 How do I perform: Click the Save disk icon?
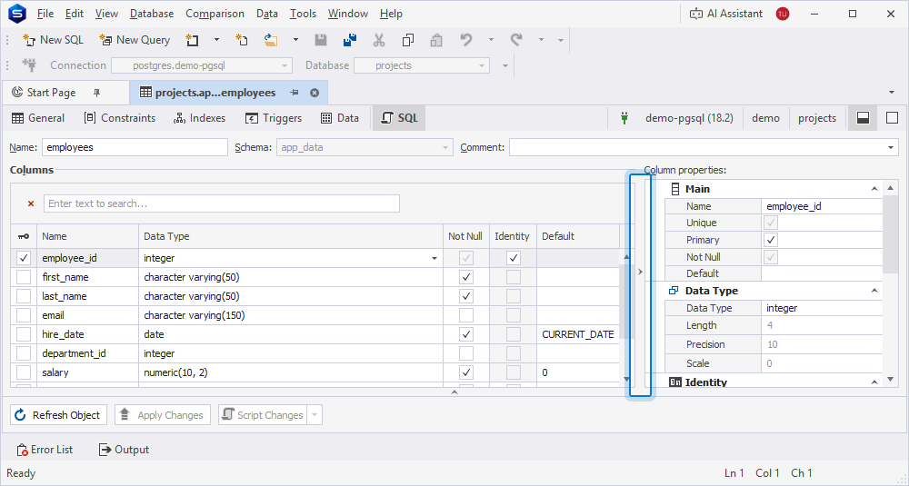tap(321, 40)
